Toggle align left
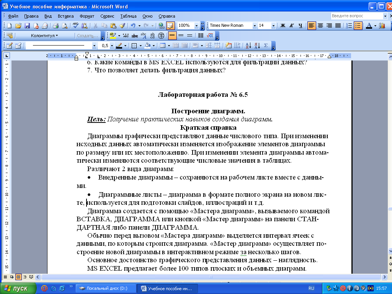 (312, 26)
